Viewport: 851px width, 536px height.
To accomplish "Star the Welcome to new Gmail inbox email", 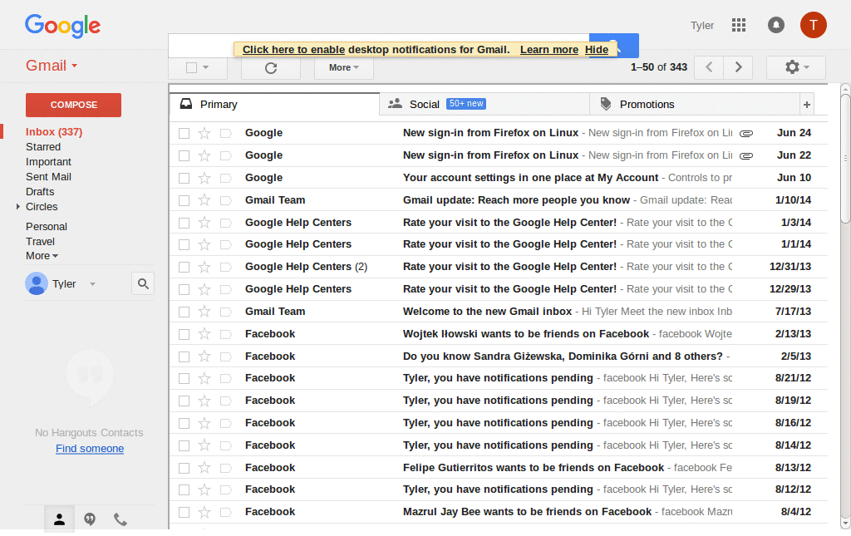I will (204, 312).
